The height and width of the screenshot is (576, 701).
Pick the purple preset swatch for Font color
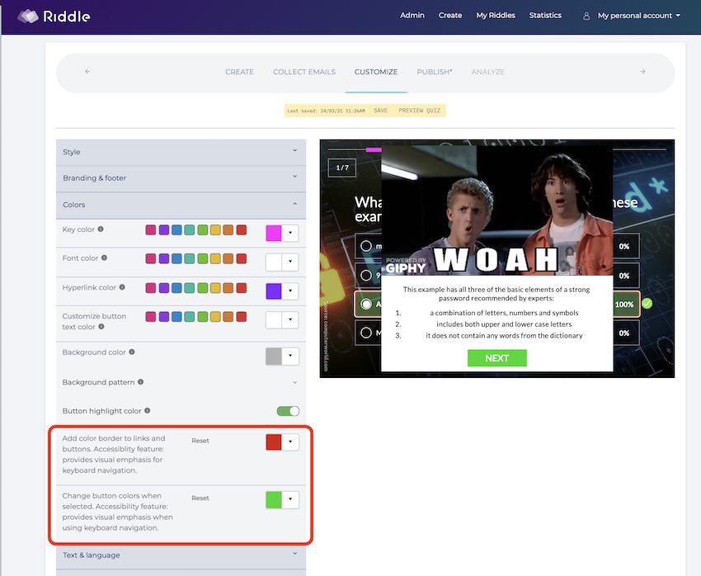pos(164,258)
